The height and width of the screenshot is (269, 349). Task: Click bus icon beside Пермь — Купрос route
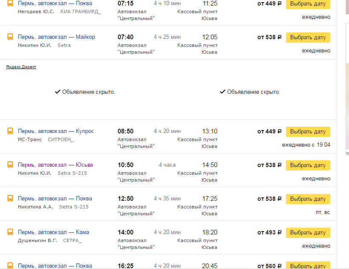point(10,131)
